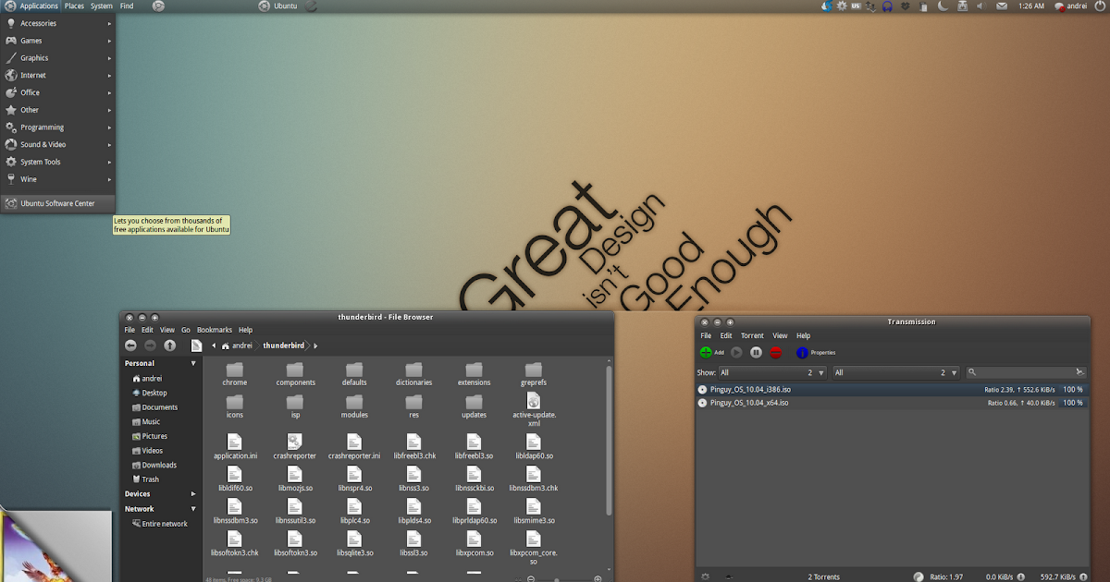Mute the system volume icon
The height and width of the screenshot is (582, 1110).
click(x=981, y=6)
